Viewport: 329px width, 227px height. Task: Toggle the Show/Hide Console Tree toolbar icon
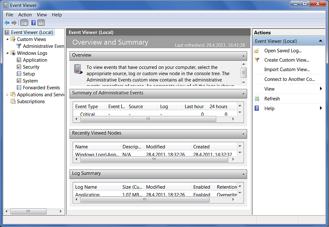(x=24, y=23)
